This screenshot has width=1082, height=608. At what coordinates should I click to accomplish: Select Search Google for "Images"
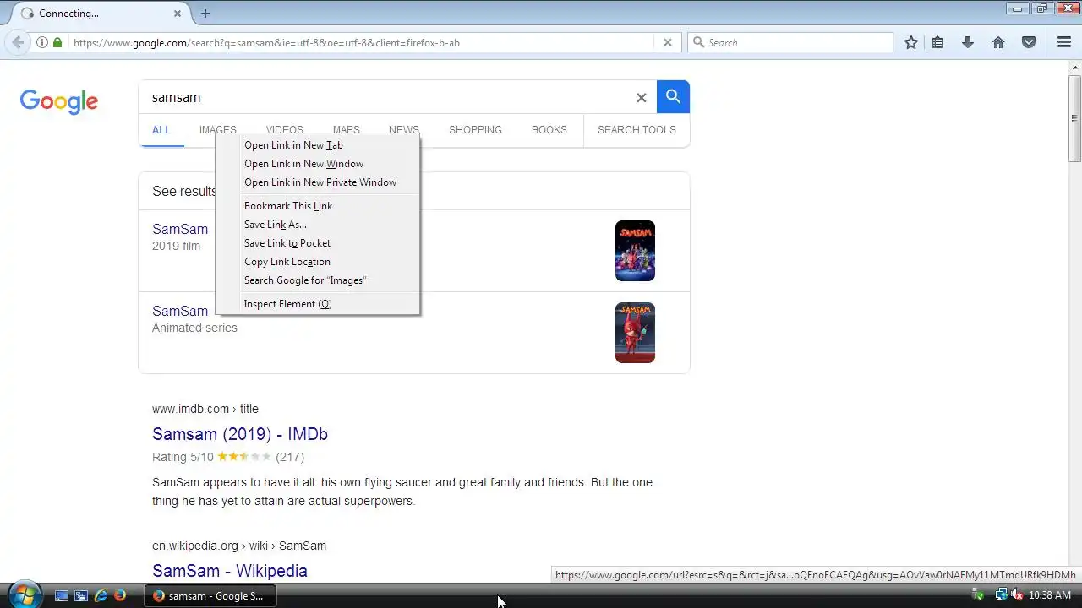click(318, 280)
